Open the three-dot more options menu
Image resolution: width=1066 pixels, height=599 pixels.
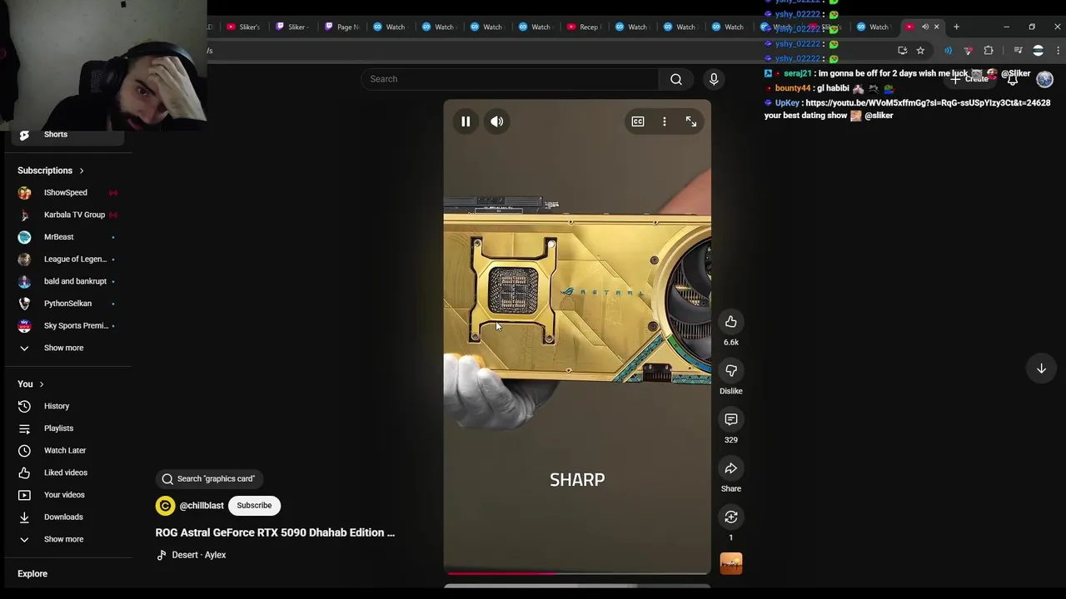tap(665, 121)
